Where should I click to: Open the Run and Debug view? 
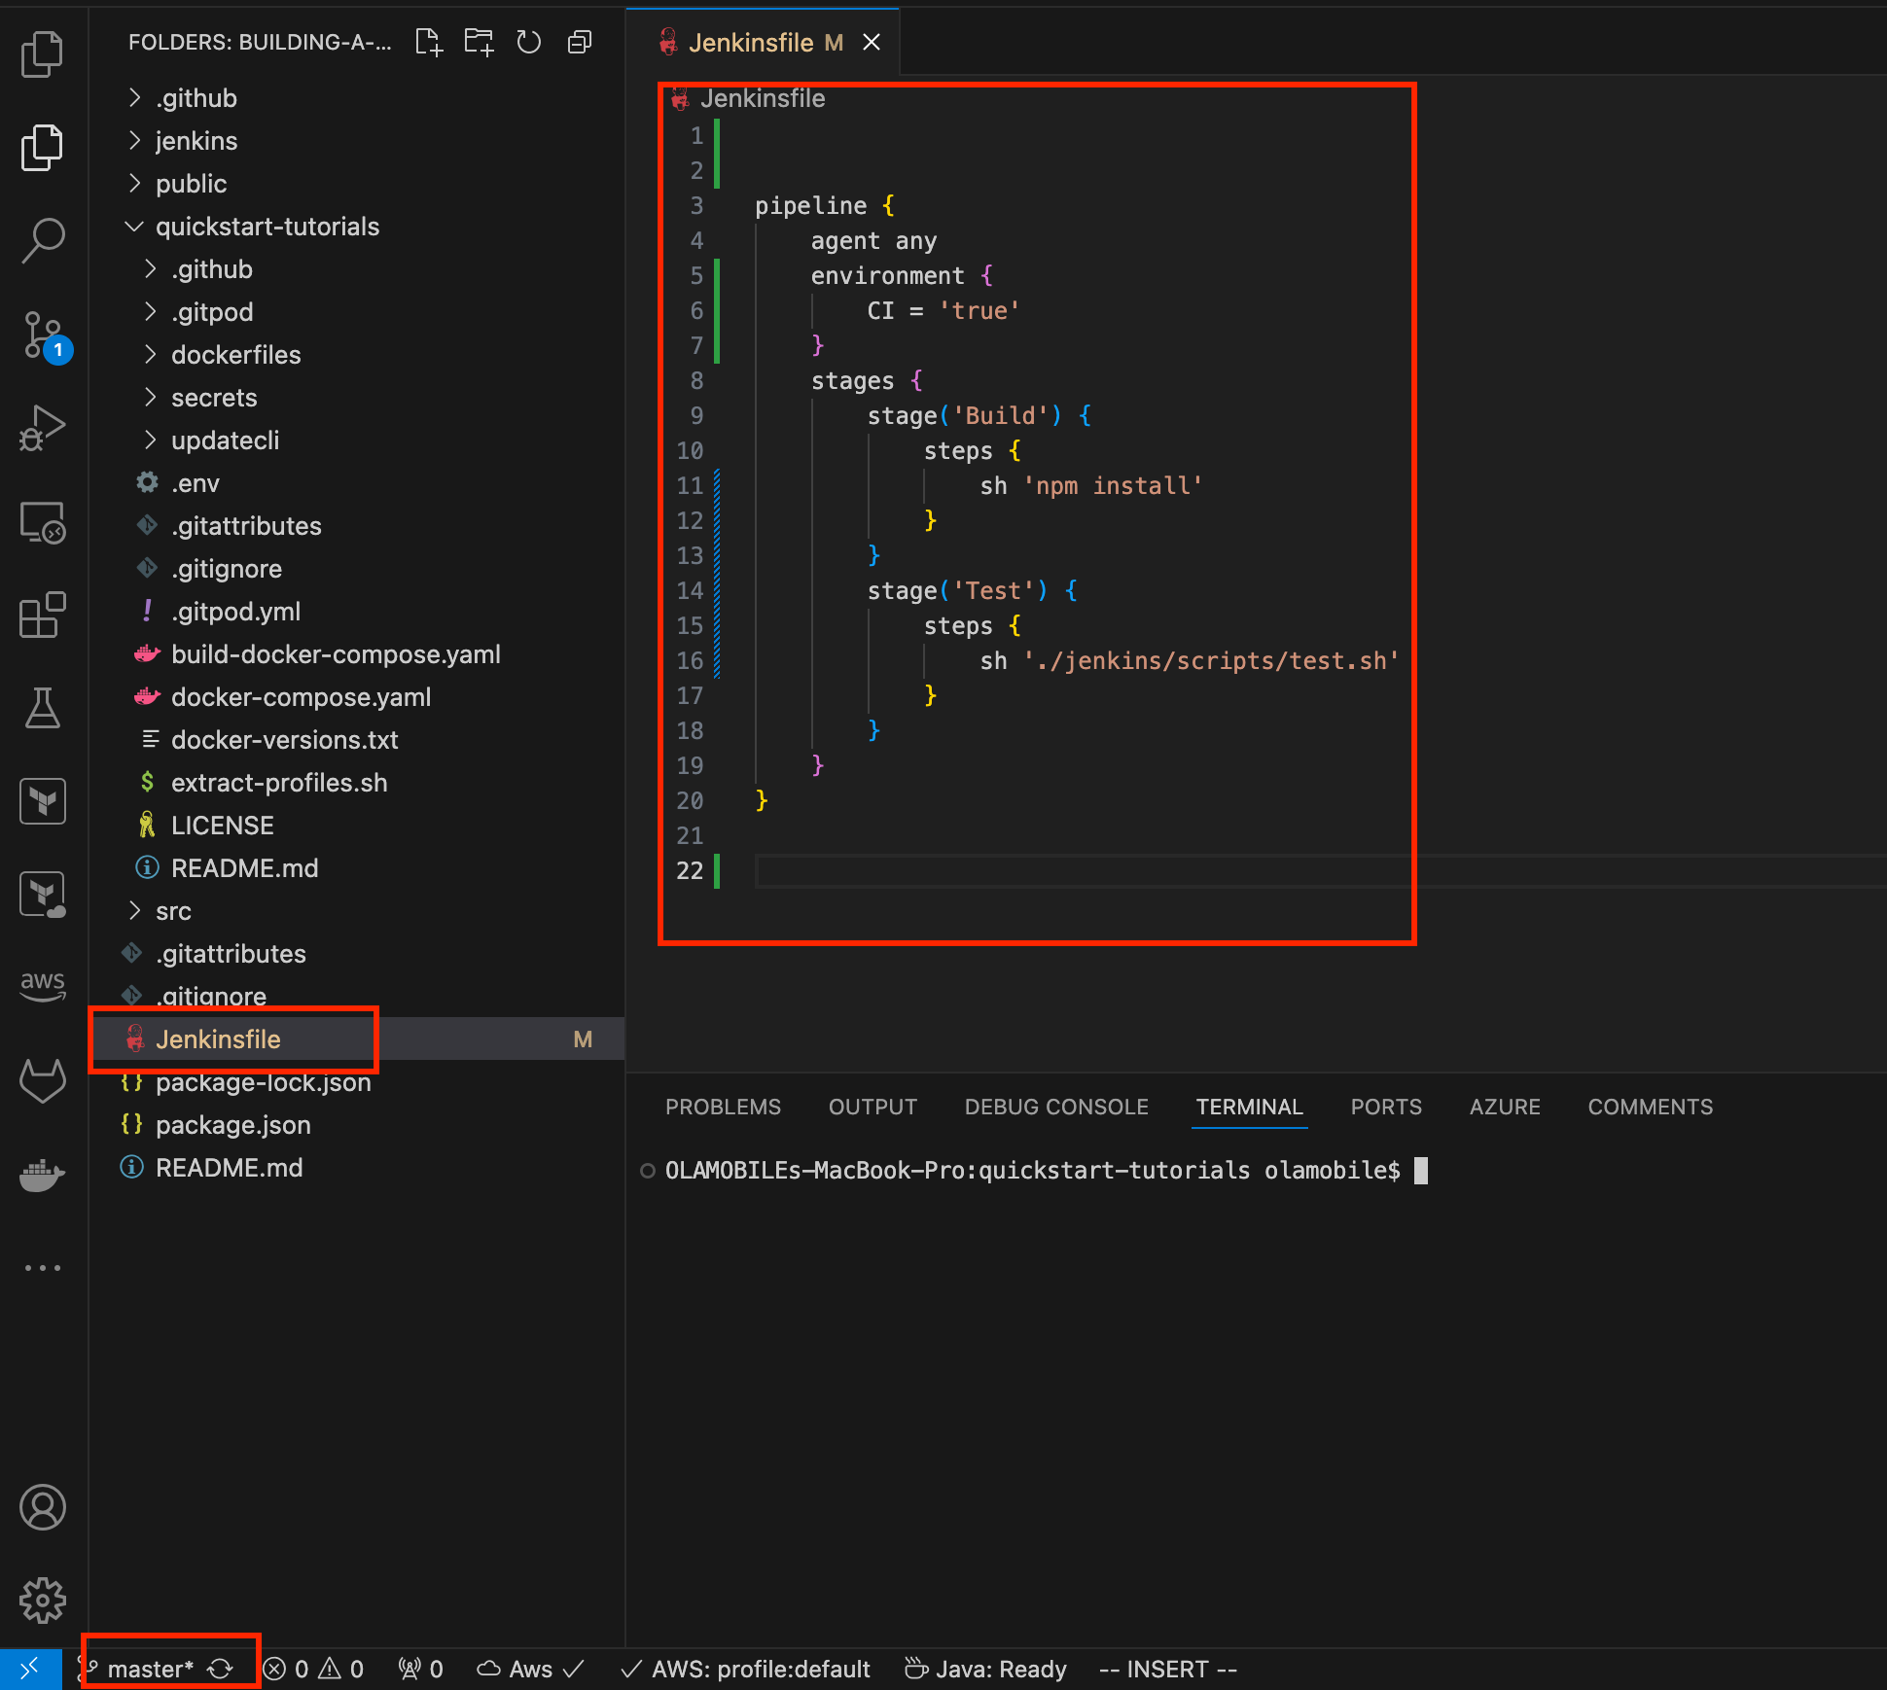point(43,429)
